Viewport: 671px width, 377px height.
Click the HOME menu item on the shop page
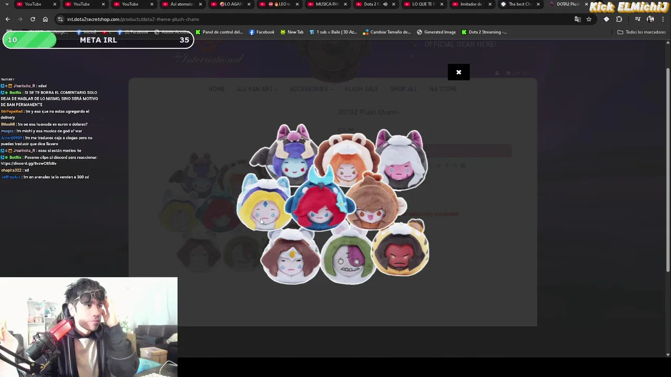(x=217, y=89)
